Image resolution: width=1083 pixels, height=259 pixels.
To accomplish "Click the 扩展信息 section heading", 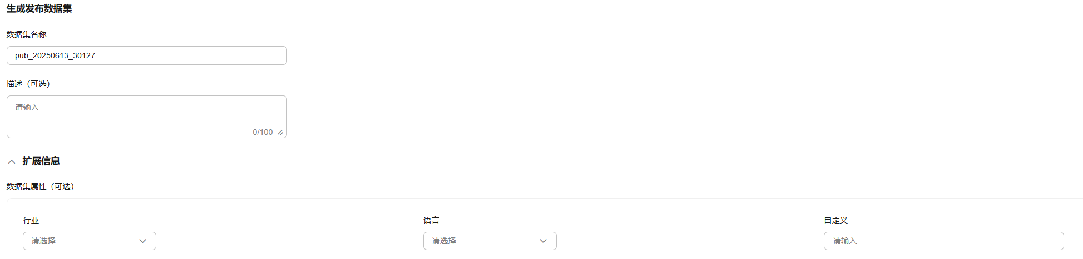I will tap(41, 161).
